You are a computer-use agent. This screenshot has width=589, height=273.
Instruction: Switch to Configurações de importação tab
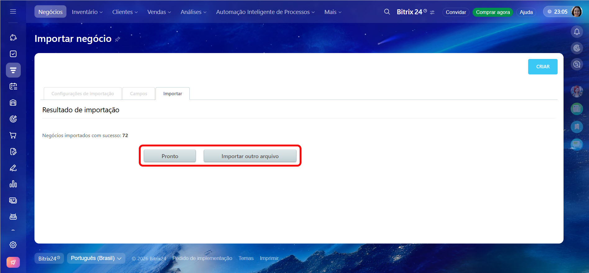point(83,94)
